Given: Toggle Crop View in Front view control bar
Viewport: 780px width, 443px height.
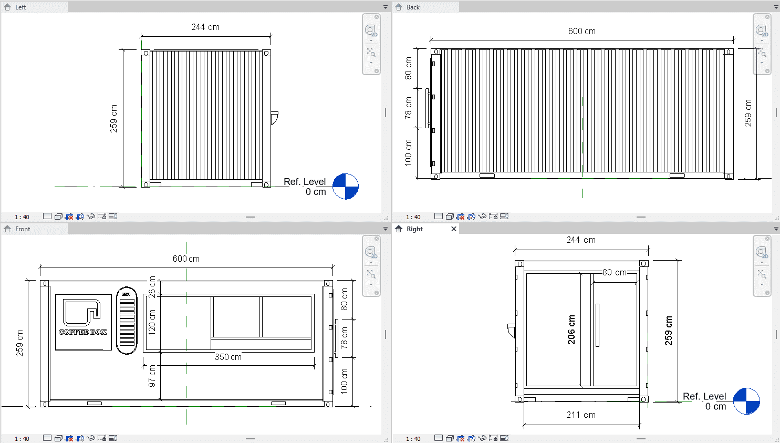Looking at the screenshot, I should [69, 438].
